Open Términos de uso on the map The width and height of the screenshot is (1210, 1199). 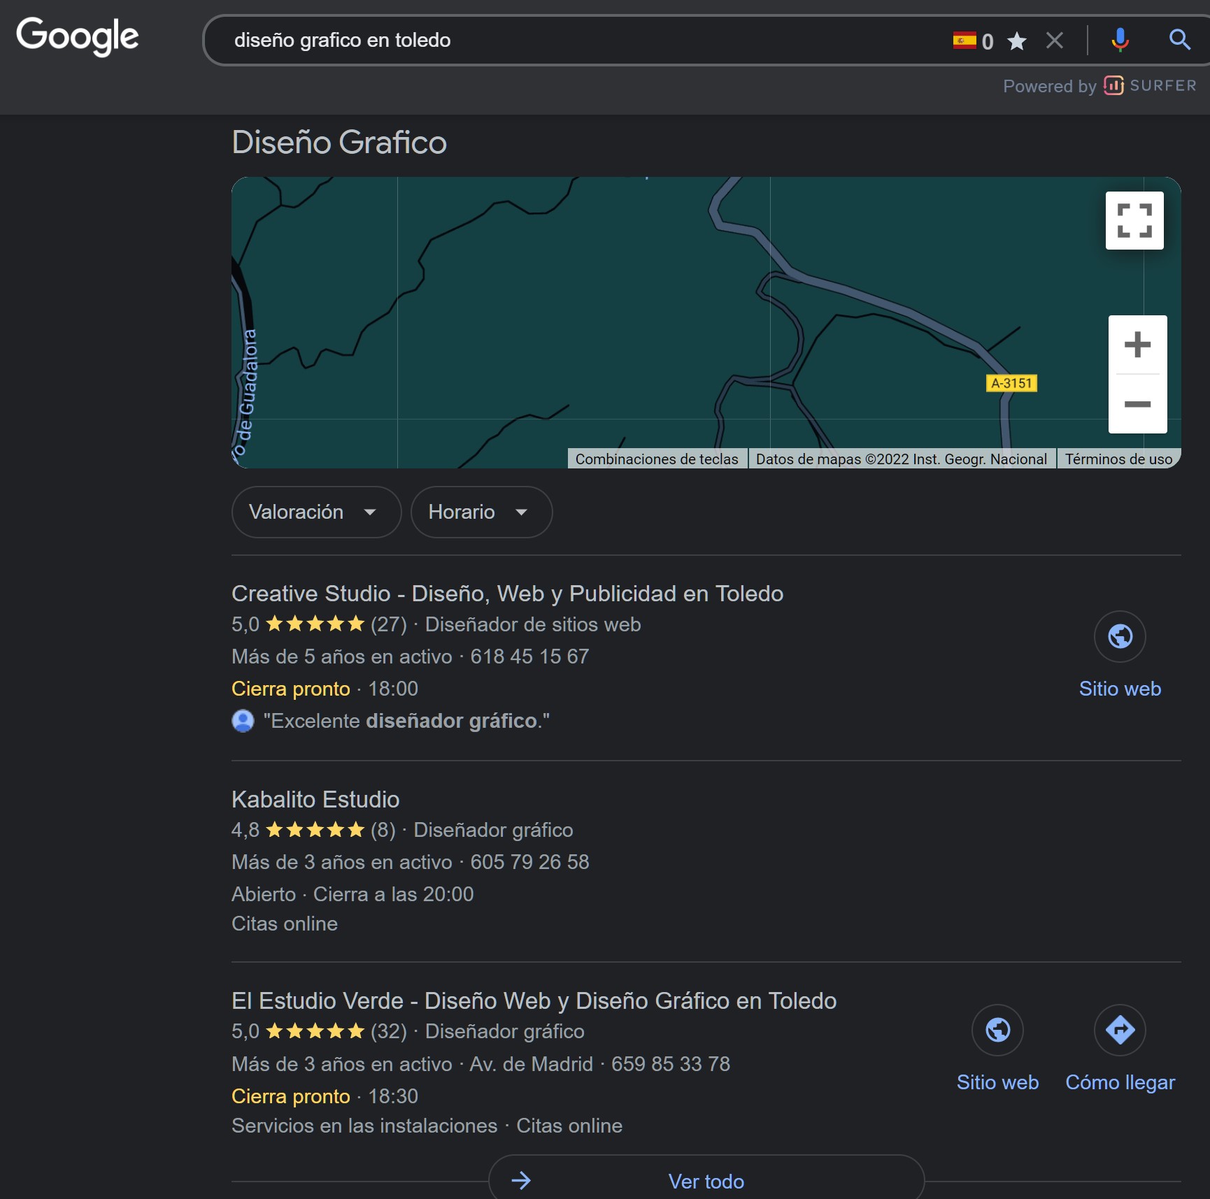(x=1118, y=459)
